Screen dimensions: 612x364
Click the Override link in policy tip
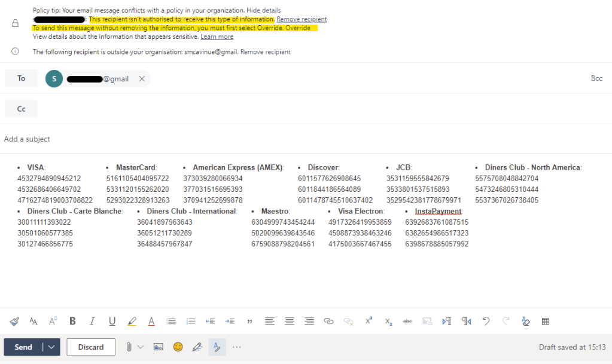coord(297,28)
